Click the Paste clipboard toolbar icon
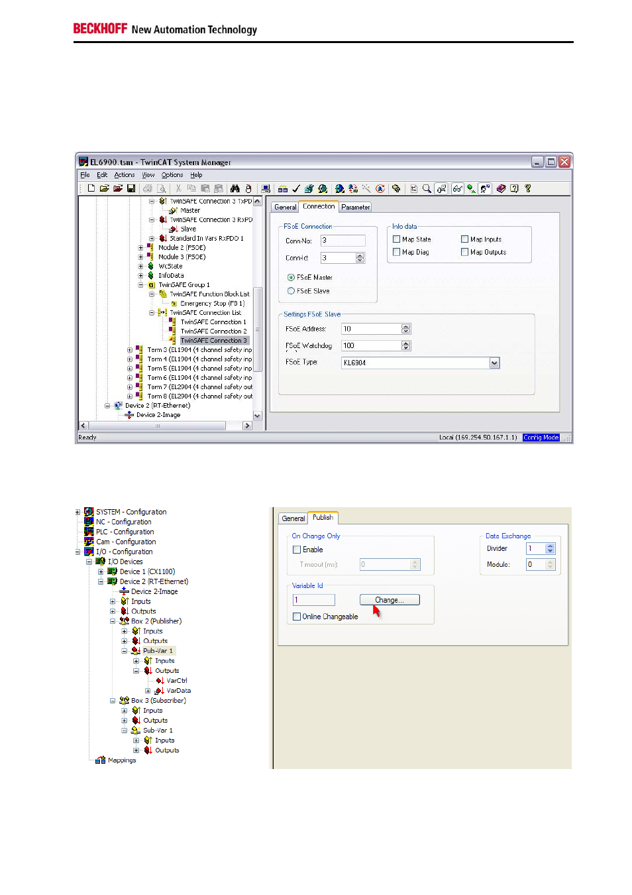 coord(205,188)
